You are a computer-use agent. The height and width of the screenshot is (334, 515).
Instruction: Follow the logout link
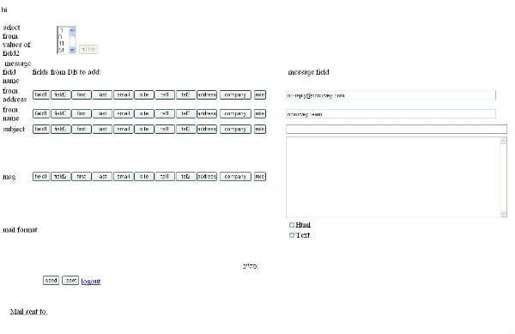tap(91, 281)
